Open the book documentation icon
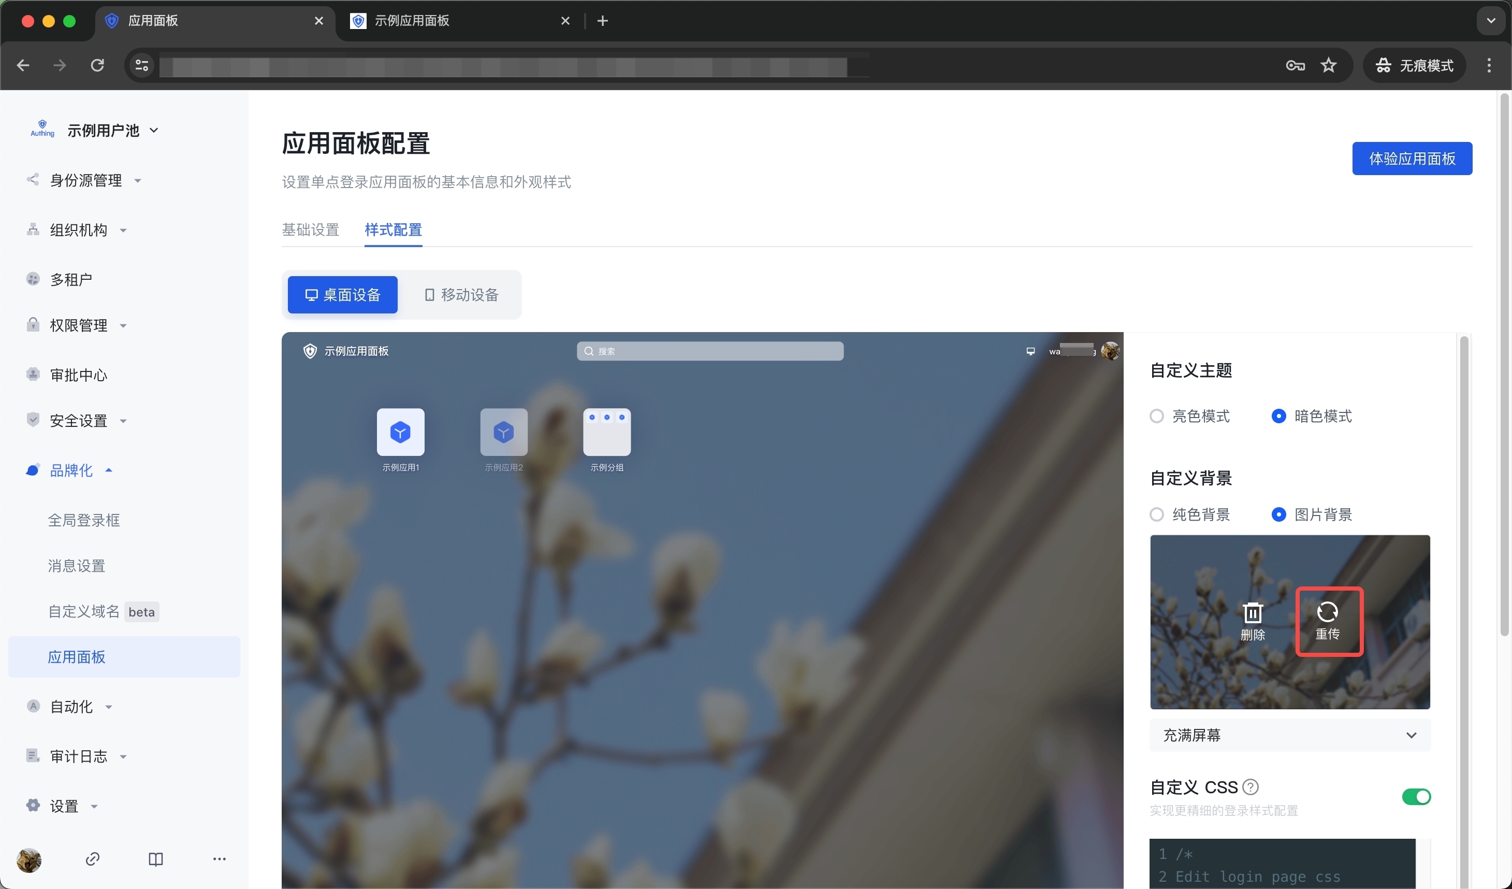The image size is (1512, 889). (155, 859)
